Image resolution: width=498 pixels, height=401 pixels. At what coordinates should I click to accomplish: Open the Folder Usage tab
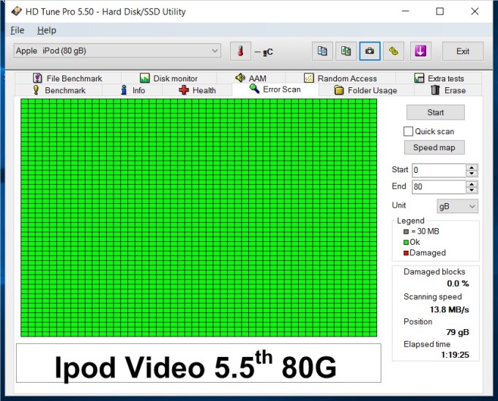[365, 90]
